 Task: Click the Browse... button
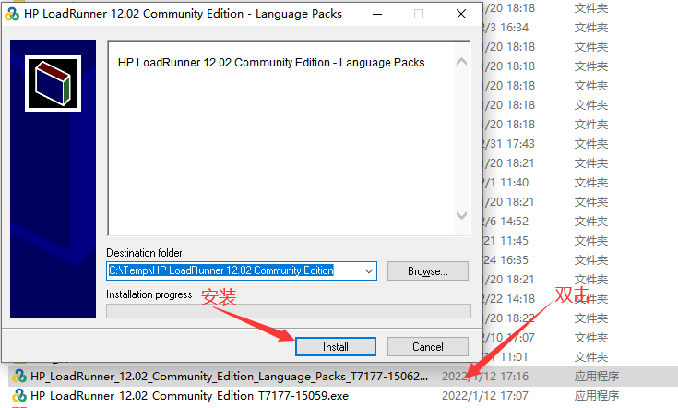(428, 270)
